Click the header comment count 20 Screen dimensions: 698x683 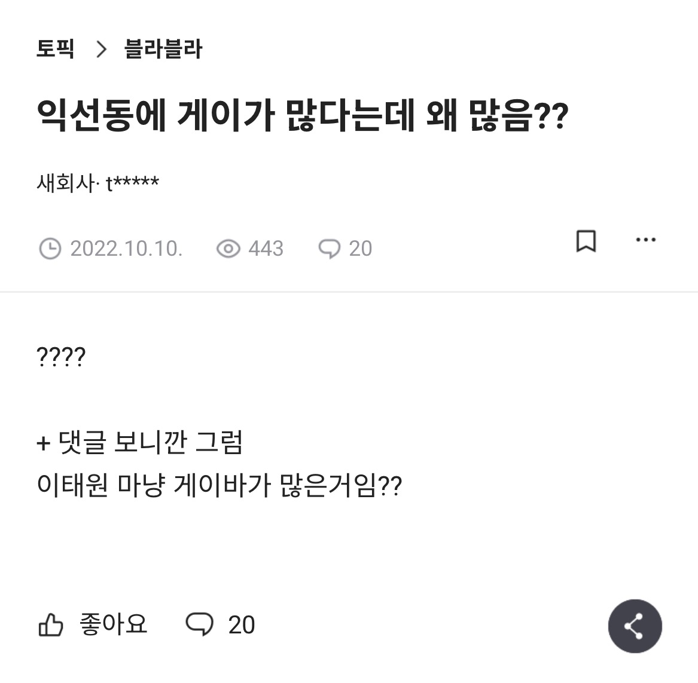click(360, 249)
